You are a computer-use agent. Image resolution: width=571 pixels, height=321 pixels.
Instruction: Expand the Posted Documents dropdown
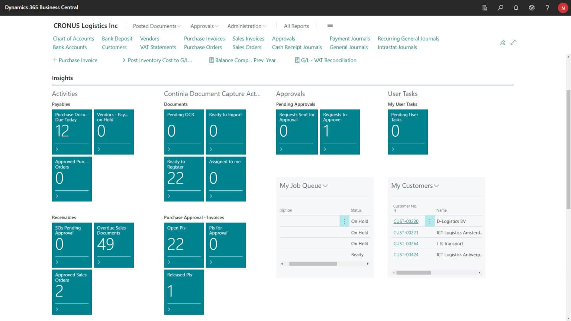tap(157, 26)
